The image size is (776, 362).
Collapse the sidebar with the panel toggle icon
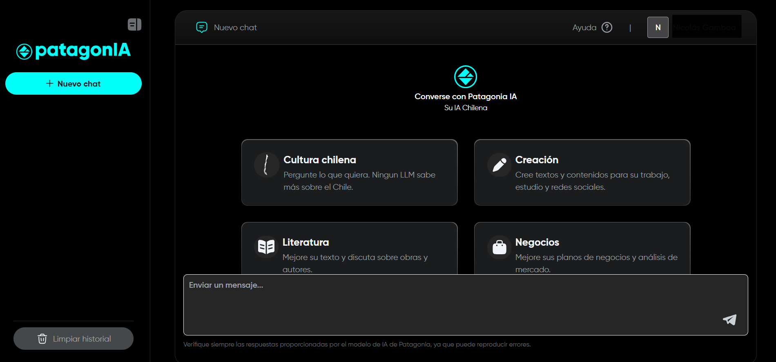pyautogui.click(x=134, y=24)
